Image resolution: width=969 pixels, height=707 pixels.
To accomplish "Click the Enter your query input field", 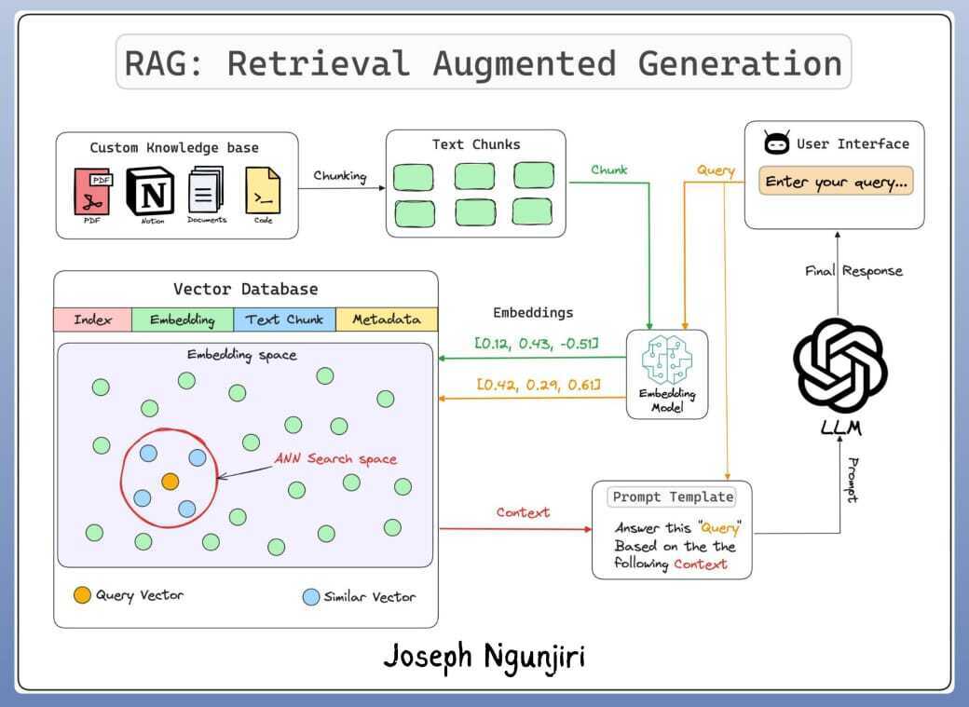I will click(835, 183).
